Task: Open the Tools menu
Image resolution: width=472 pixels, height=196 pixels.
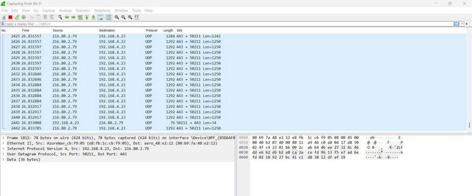Action: pyautogui.click(x=136, y=11)
